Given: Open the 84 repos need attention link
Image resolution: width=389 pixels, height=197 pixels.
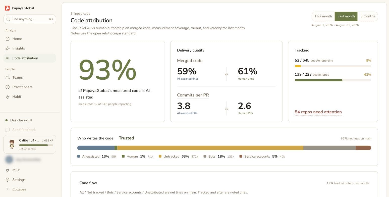Looking at the screenshot, I should (x=318, y=112).
